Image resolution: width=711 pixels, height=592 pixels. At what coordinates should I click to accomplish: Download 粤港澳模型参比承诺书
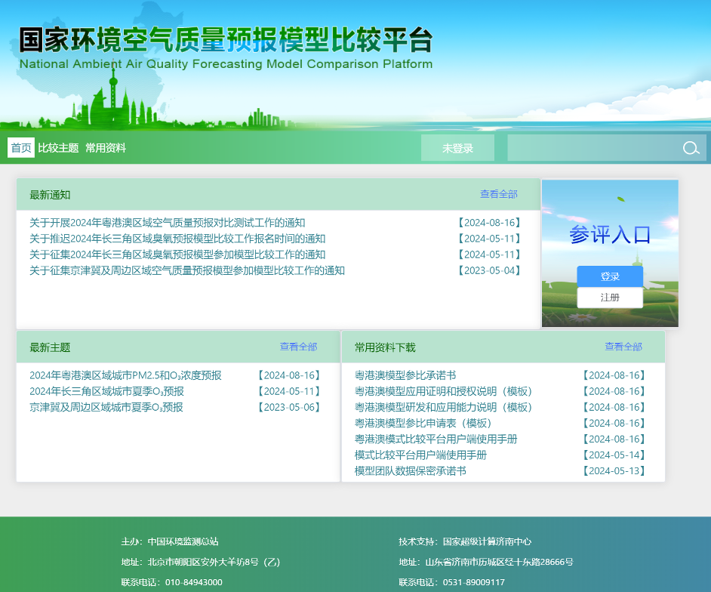coord(405,375)
